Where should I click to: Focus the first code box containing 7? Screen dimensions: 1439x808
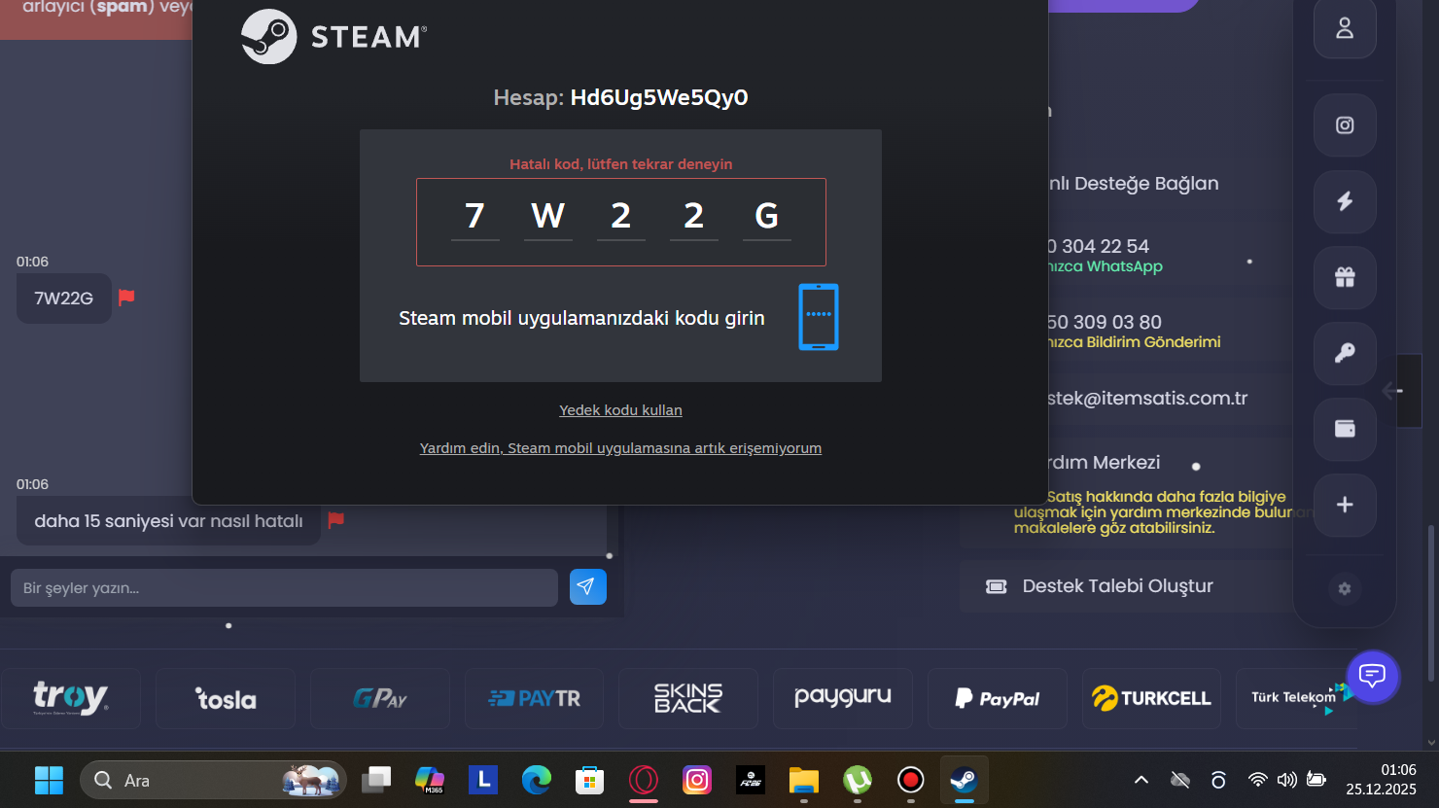tap(475, 217)
